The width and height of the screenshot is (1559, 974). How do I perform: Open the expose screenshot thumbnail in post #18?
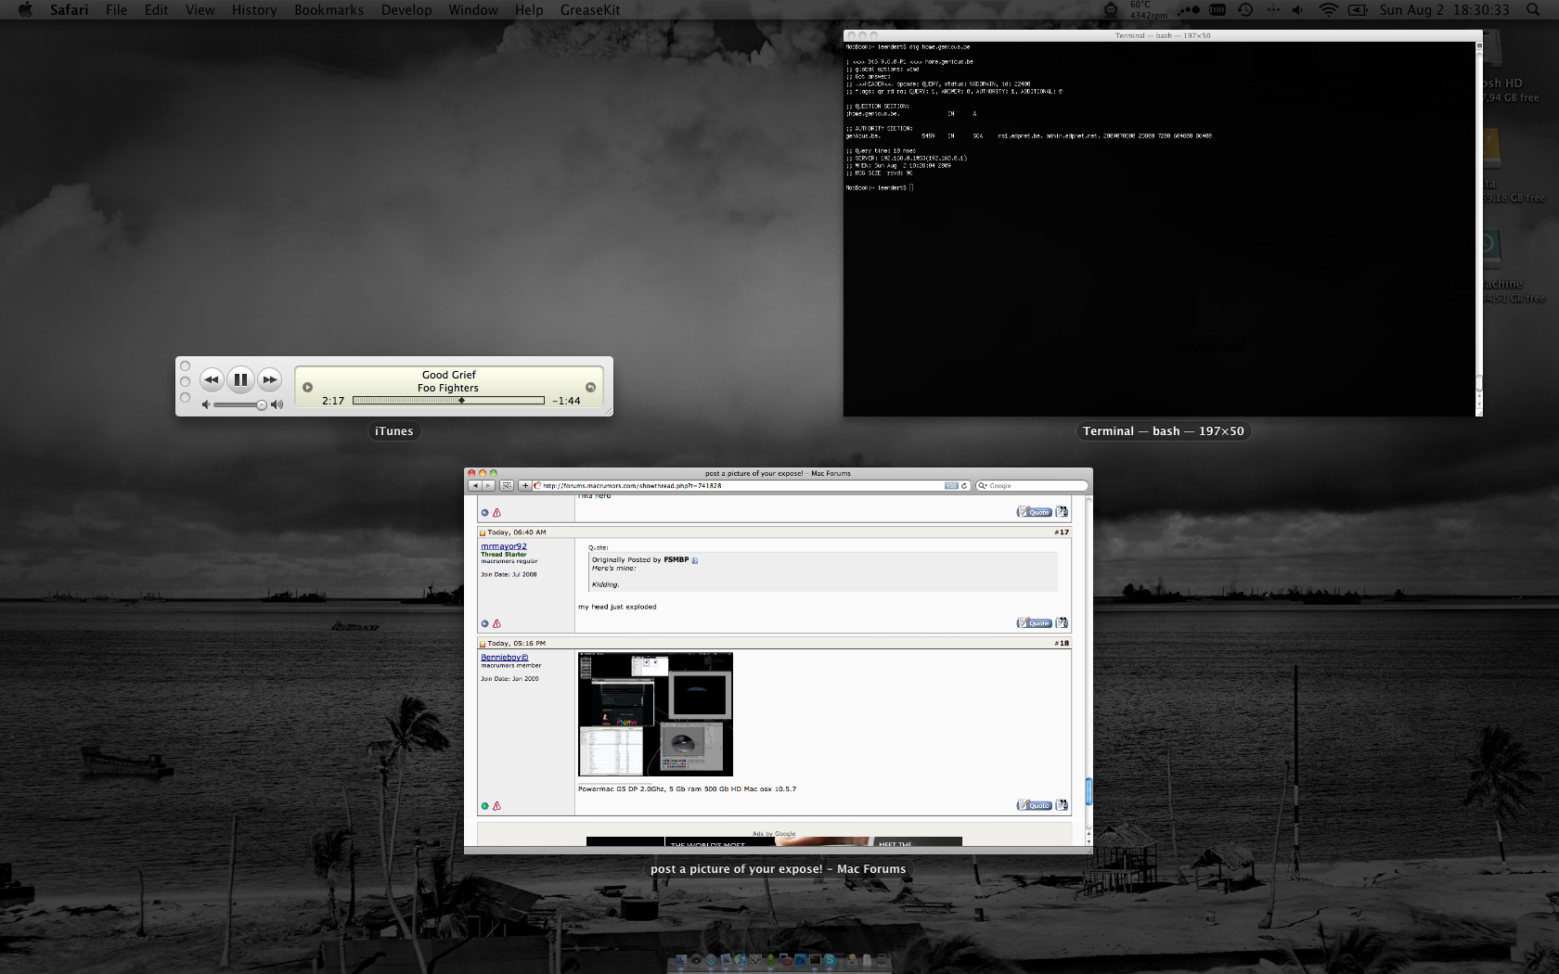655,714
